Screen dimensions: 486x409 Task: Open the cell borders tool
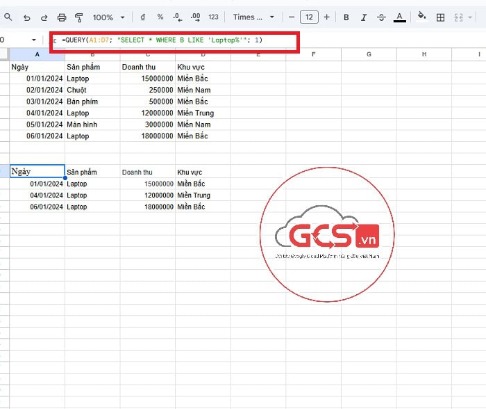click(x=440, y=17)
